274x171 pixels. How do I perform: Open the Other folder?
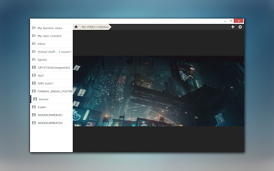coord(51,44)
